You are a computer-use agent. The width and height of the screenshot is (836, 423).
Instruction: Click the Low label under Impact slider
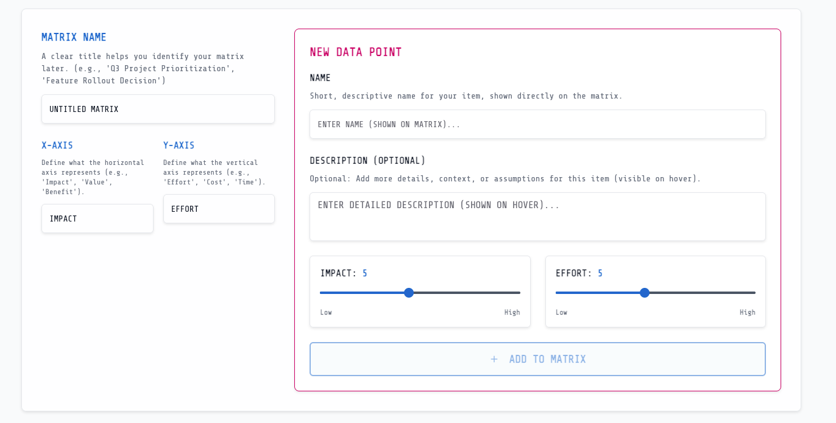click(326, 312)
